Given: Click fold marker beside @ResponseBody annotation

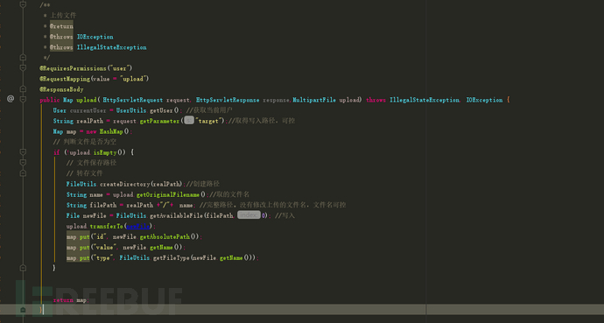Looking at the screenshot, I should click(23, 89).
